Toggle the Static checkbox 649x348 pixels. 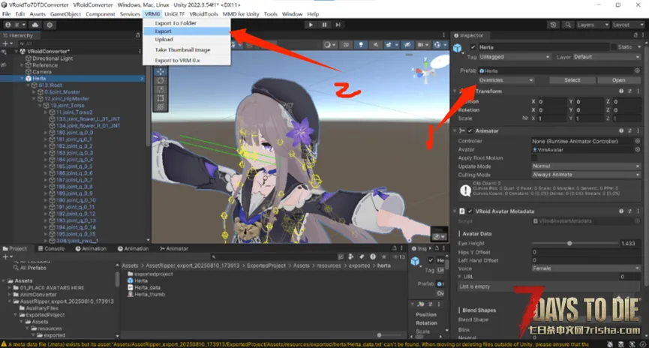point(614,47)
